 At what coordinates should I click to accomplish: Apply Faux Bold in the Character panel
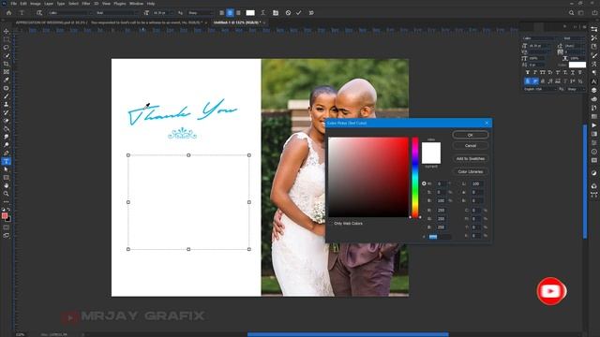coord(527,72)
